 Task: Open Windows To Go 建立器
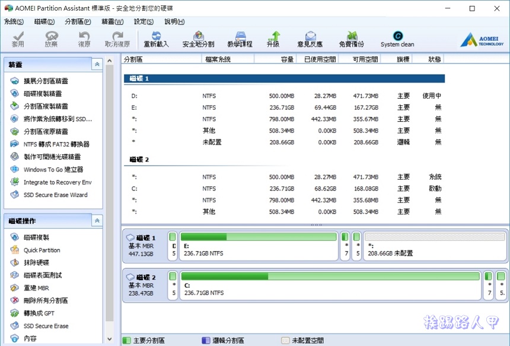(x=46, y=169)
